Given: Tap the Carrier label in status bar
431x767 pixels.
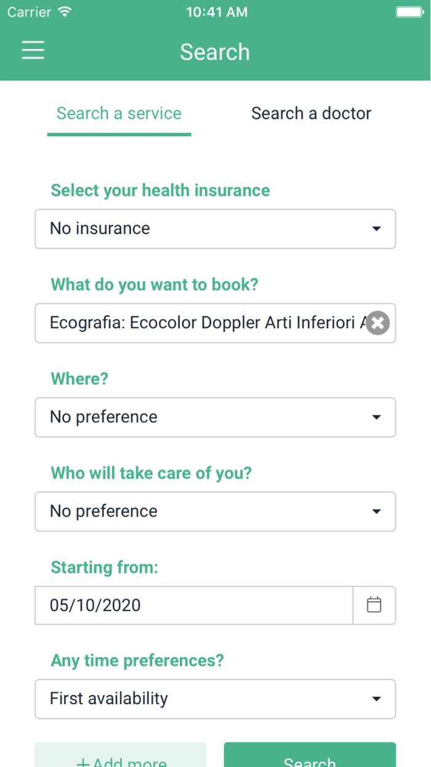Looking at the screenshot, I should (x=29, y=12).
